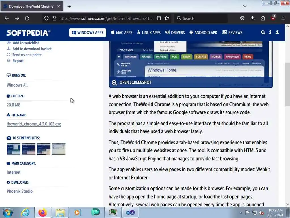Viewport: 290px width, 218px height.
Task: Click the site security padlock icon
Action: pos(54,18)
